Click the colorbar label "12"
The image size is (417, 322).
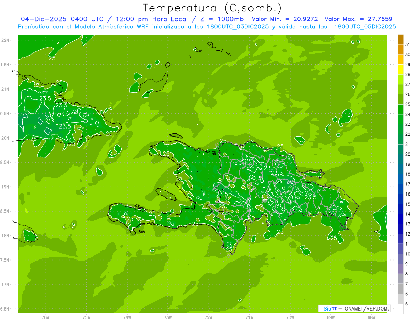click(408, 234)
